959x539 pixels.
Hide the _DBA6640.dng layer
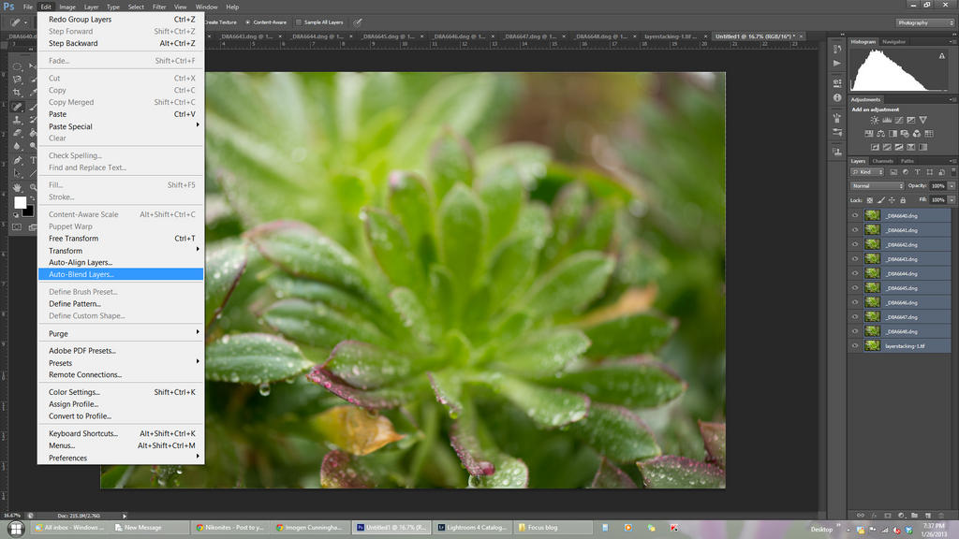[855, 215]
